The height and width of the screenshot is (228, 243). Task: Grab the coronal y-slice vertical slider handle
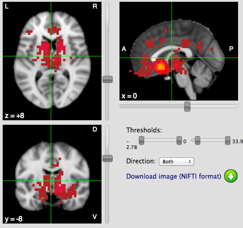(x=107, y=158)
